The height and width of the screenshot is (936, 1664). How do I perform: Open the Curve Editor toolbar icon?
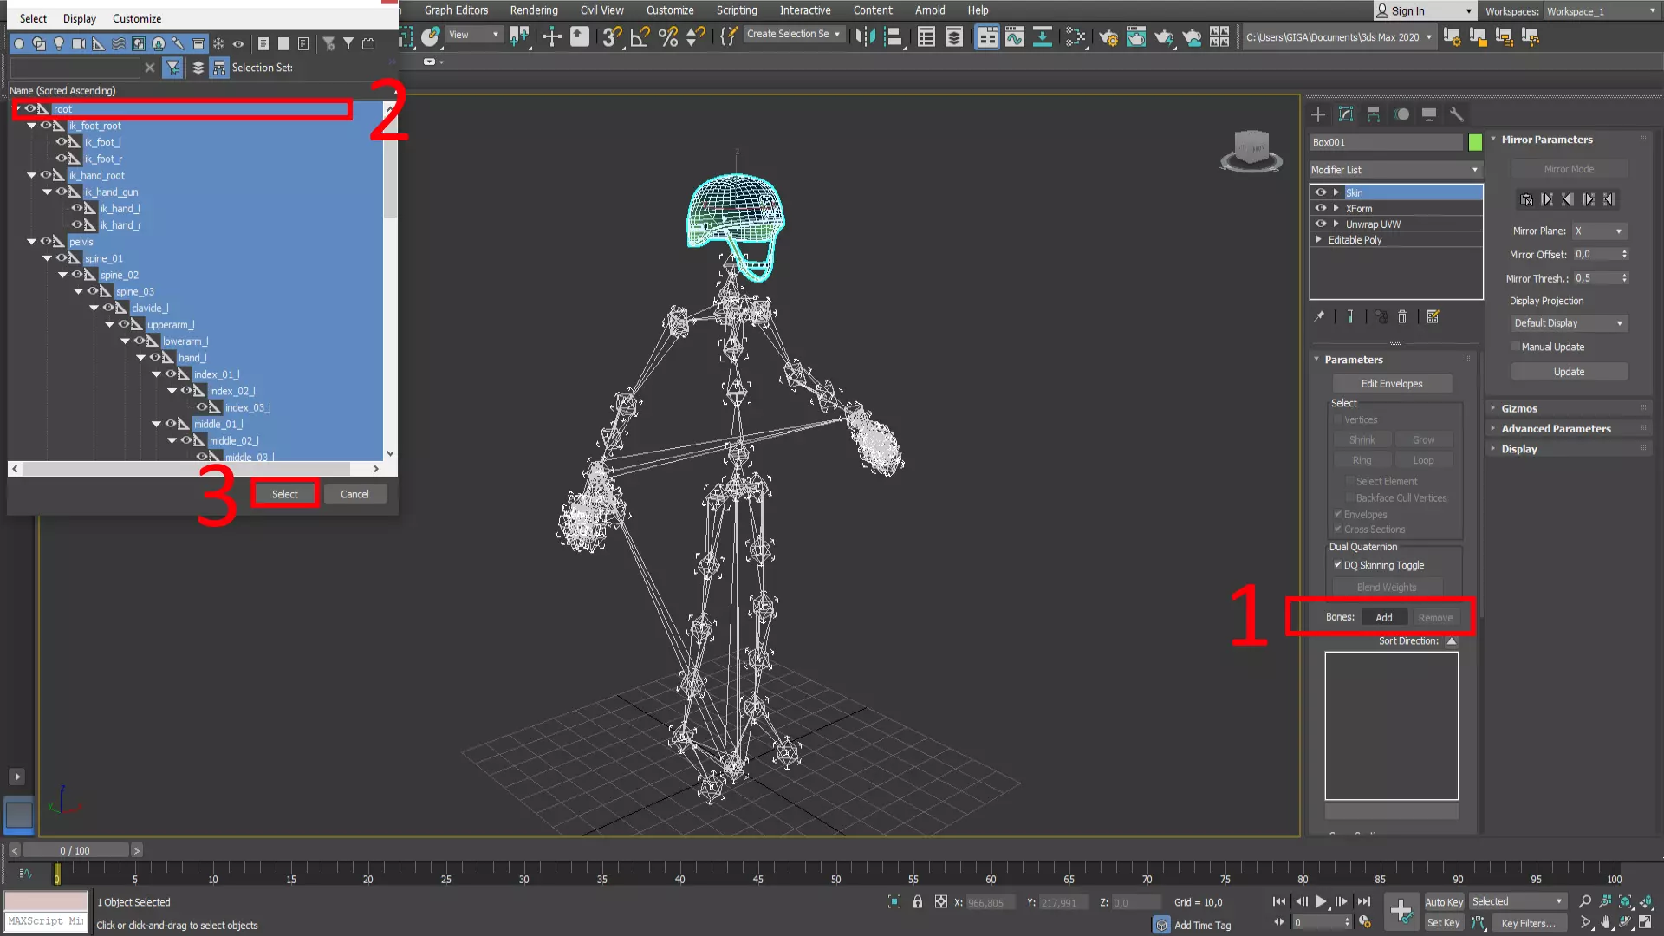[1015, 36]
